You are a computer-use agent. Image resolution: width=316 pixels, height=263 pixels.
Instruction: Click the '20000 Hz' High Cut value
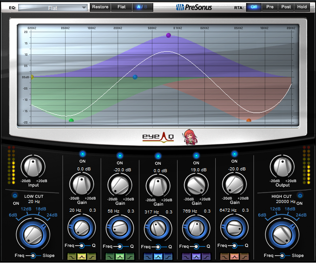[x=286, y=202]
